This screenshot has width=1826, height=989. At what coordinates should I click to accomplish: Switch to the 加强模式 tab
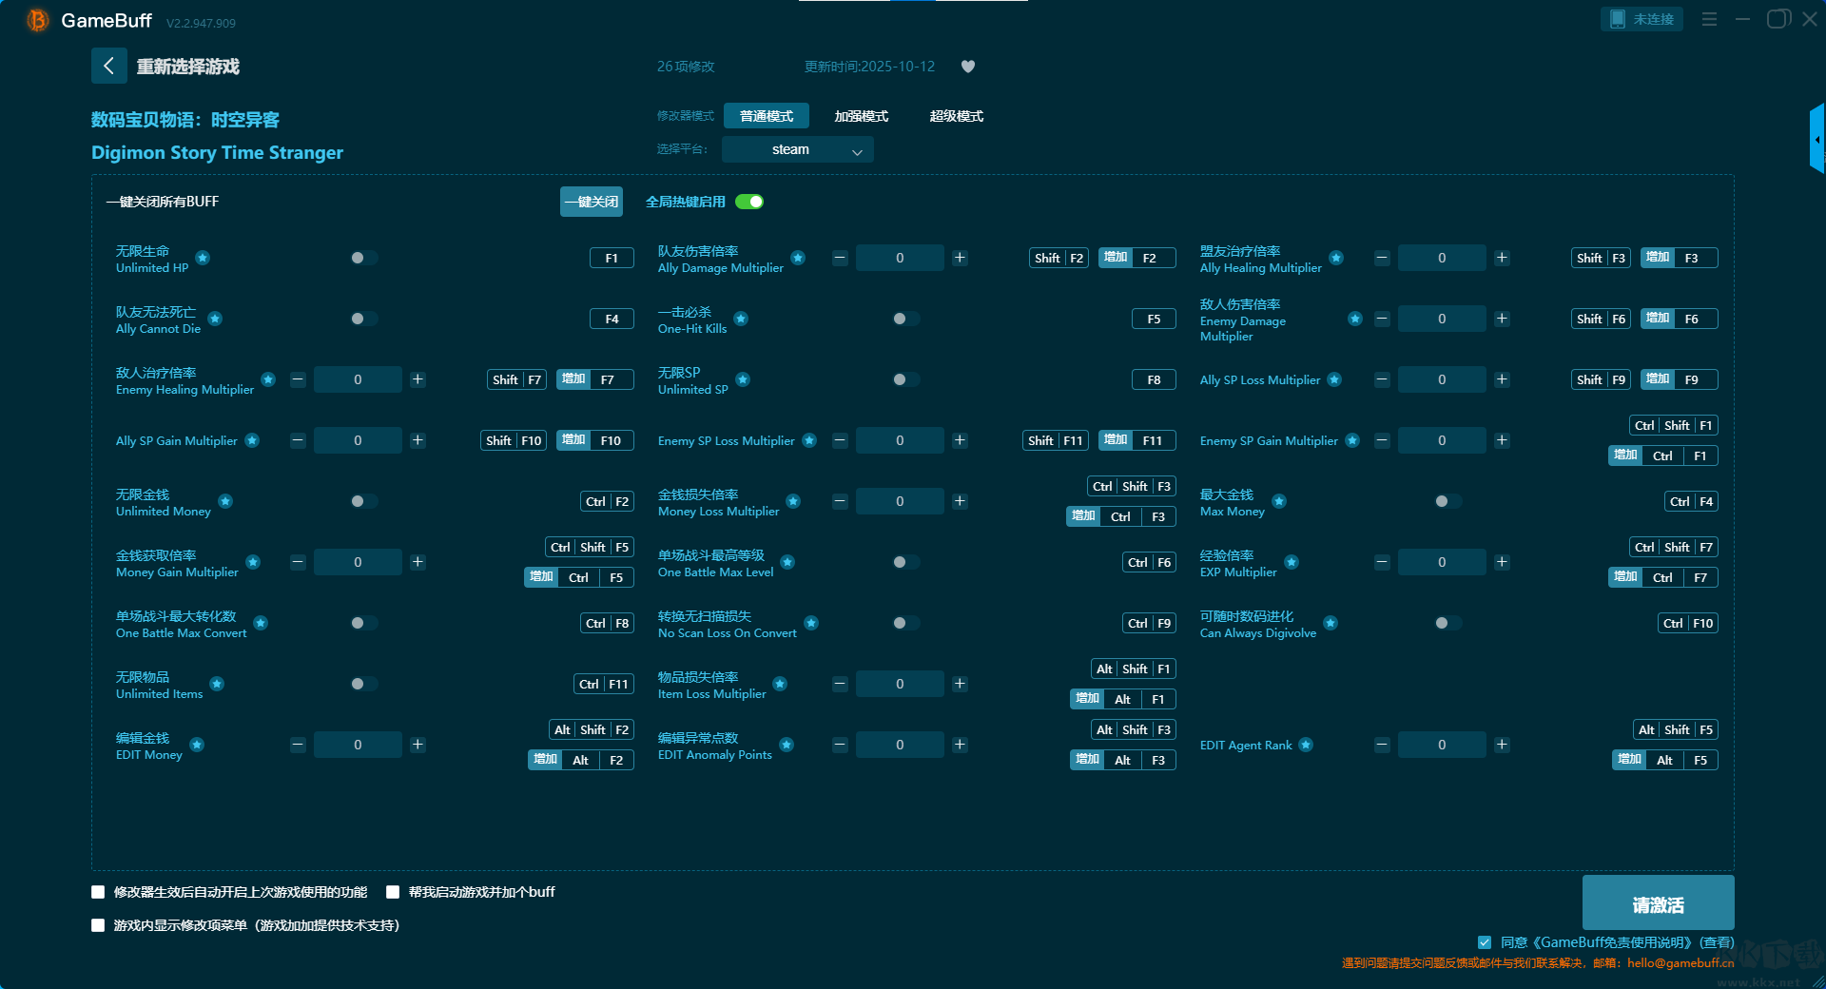tap(862, 116)
